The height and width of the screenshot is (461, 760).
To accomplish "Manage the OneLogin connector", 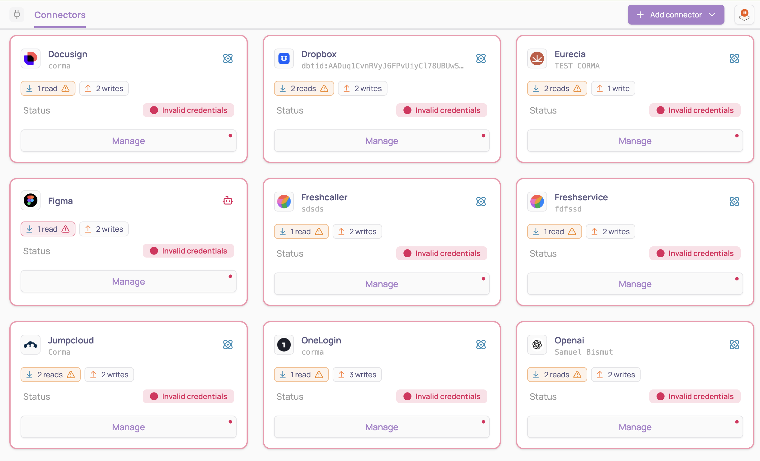I will pyautogui.click(x=382, y=427).
